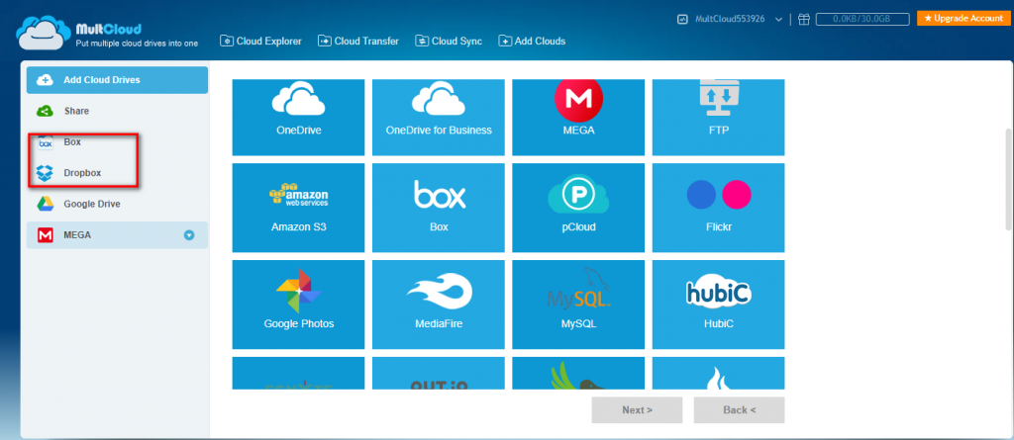Select Add Cloud Drives in sidebar
Screen dimensions: 1014x440
pyautogui.click(x=117, y=80)
